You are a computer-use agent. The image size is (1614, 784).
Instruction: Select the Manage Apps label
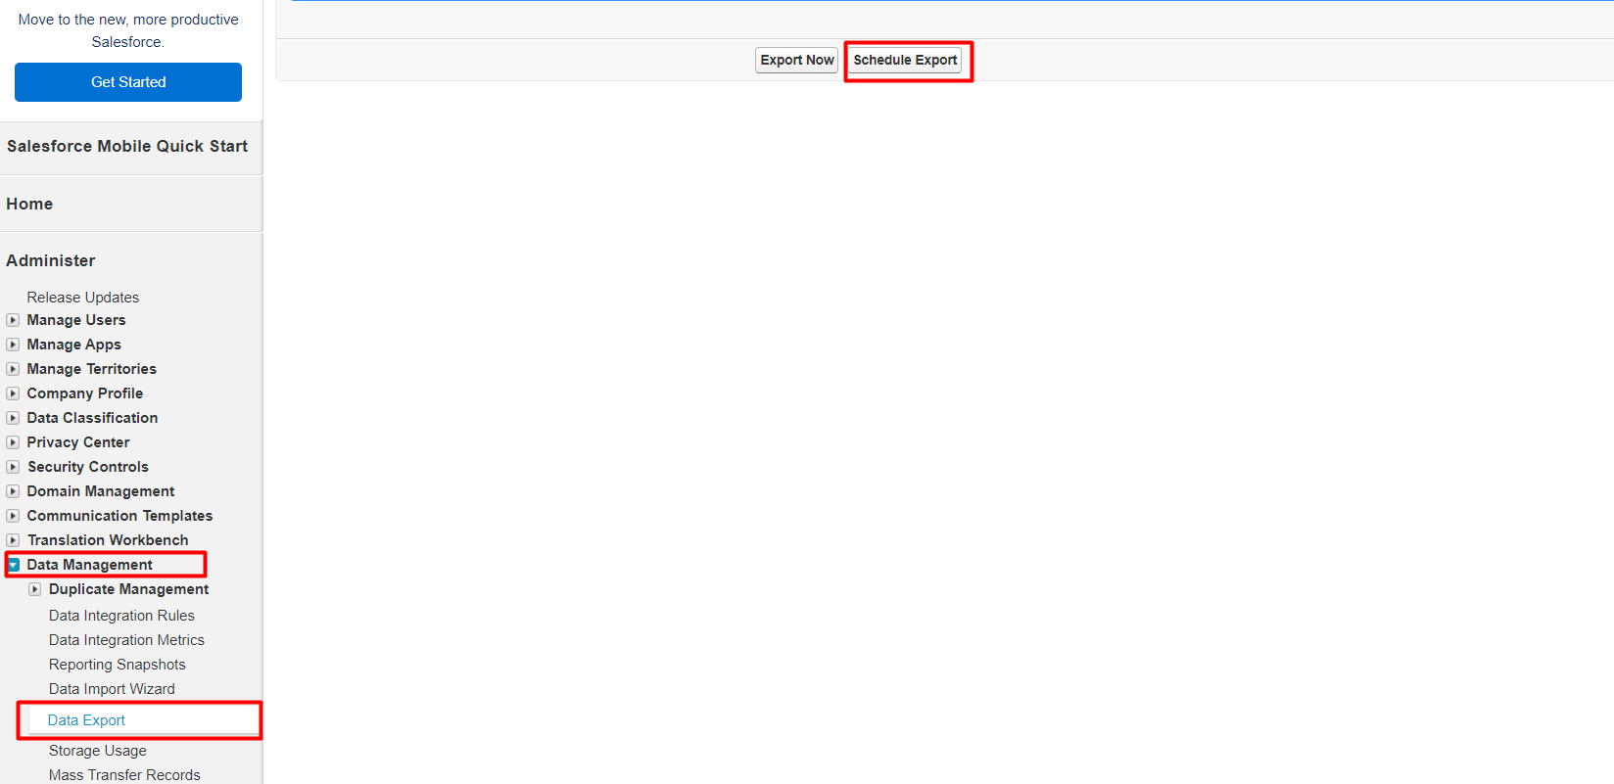click(x=74, y=345)
